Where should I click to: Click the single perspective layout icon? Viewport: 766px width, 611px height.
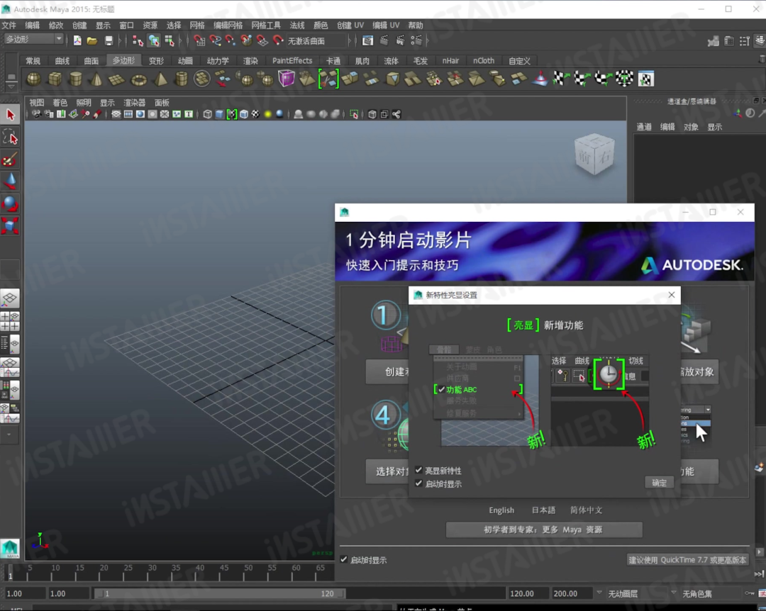[10, 298]
